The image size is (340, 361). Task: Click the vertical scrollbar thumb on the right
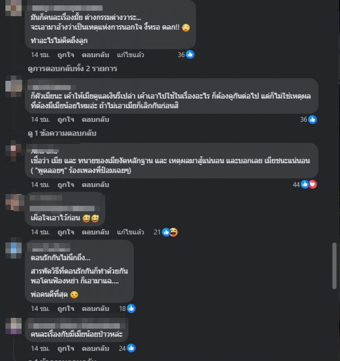(335, 266)
